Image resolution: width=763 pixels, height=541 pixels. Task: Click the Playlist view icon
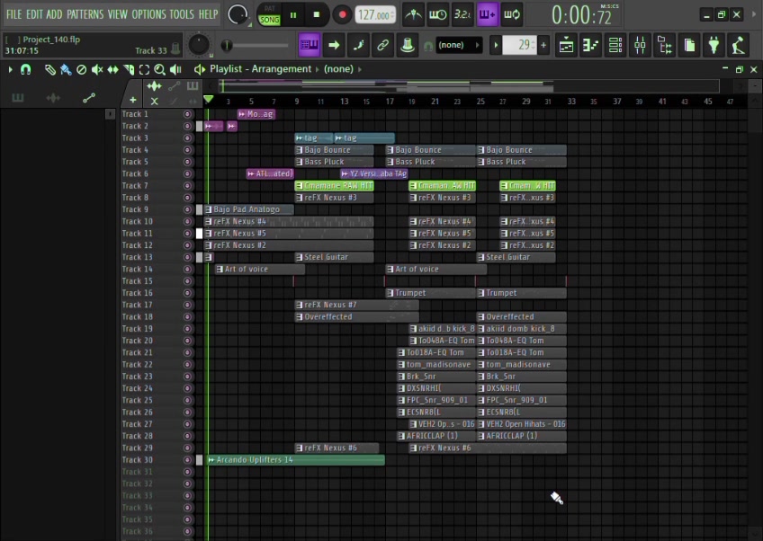point(567,44)
